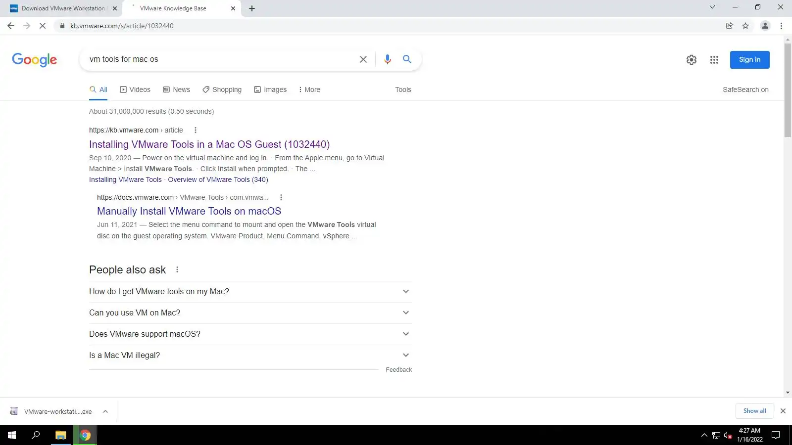This screenshot has width=792, height=445.
Task: Expand 'How do I get VMware tools on my Mac?'
Action: pyautogui.click(x=250, y=292)
